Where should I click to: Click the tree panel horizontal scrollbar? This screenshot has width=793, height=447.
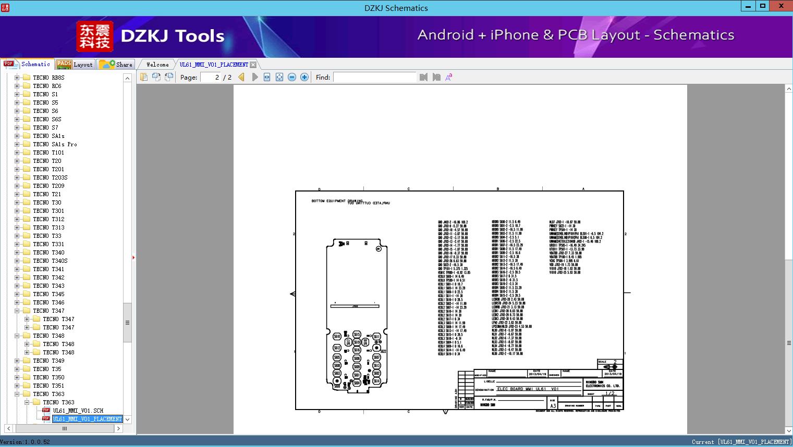pos(65,429)
